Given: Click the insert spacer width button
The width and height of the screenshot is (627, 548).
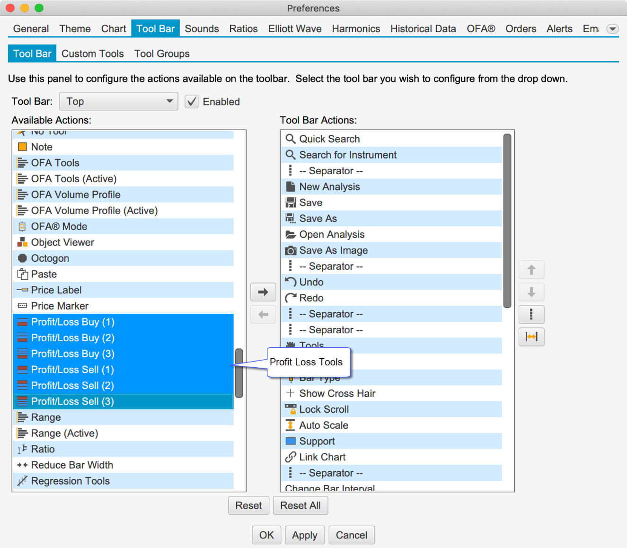Looking at the screenshot, I should point(531,337).
